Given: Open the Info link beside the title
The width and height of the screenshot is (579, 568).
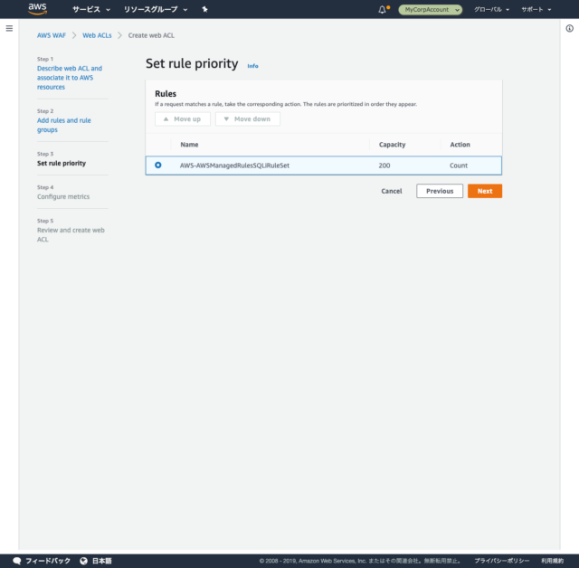Looking at the screenshot, I should [252, 66].
